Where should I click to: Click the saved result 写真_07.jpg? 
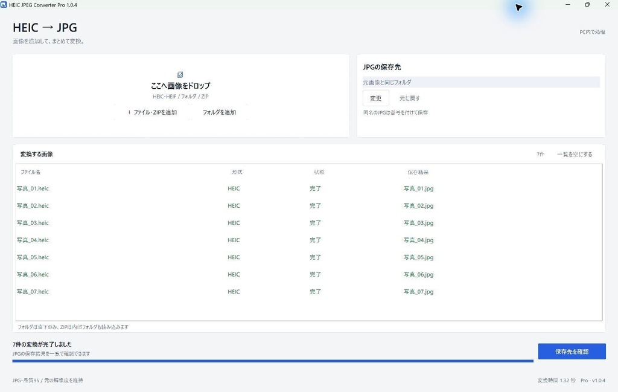(x=419, y=292)
